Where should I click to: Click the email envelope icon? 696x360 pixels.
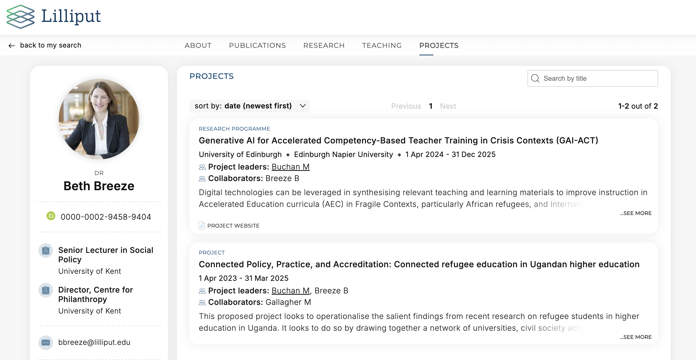point(46,342)
